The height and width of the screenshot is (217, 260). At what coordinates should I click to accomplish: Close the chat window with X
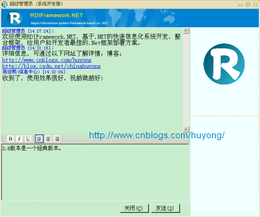(x=256, y=4)
